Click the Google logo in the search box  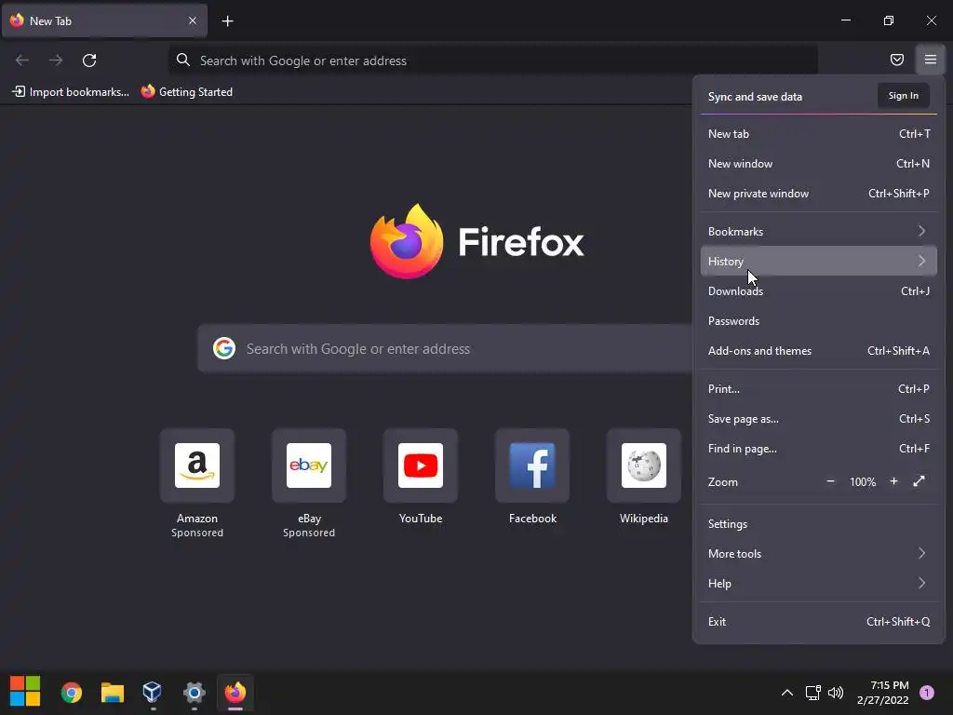224,348
